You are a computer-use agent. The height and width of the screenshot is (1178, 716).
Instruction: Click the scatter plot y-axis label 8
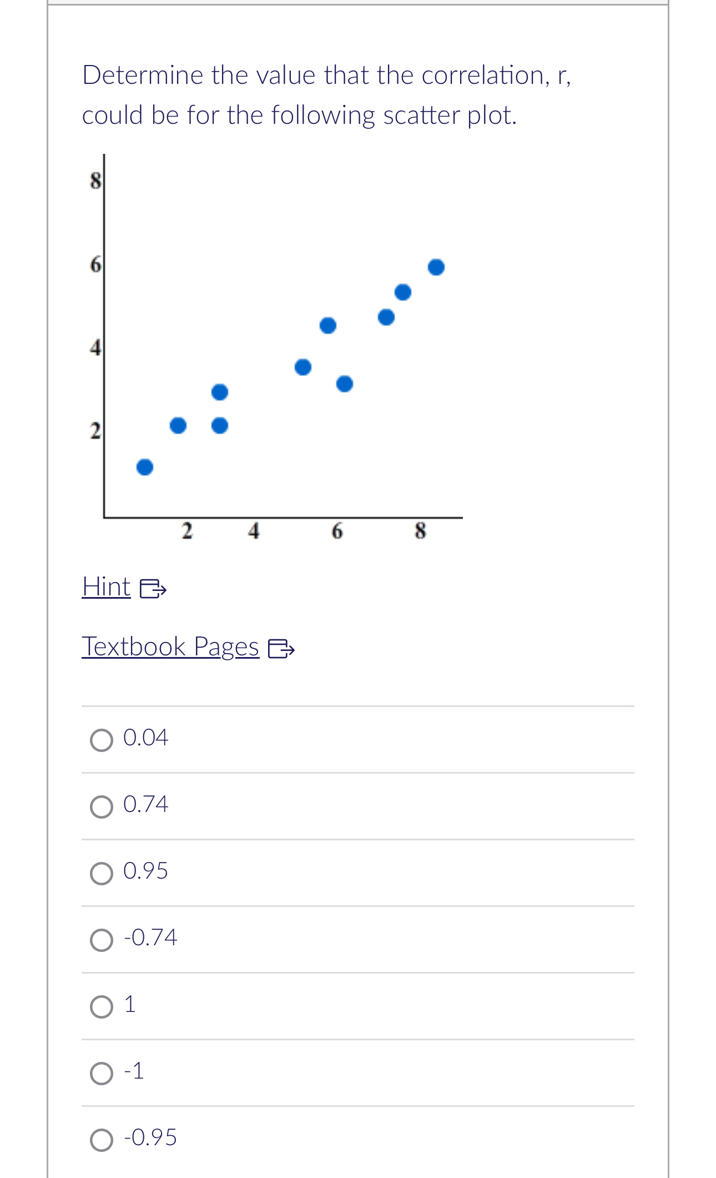[x=97, y=181]
